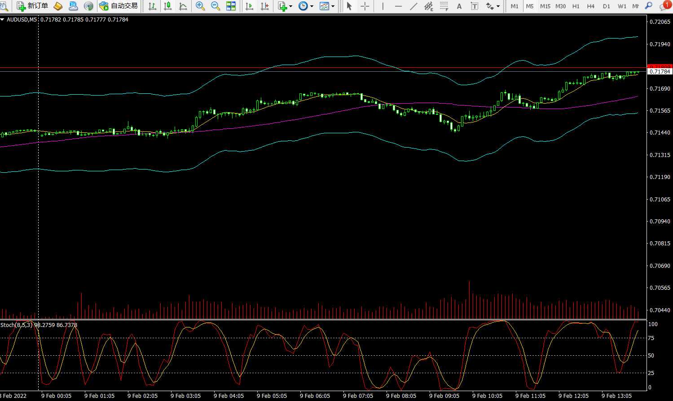Select the equidistant channel tool

click(429, 6)
